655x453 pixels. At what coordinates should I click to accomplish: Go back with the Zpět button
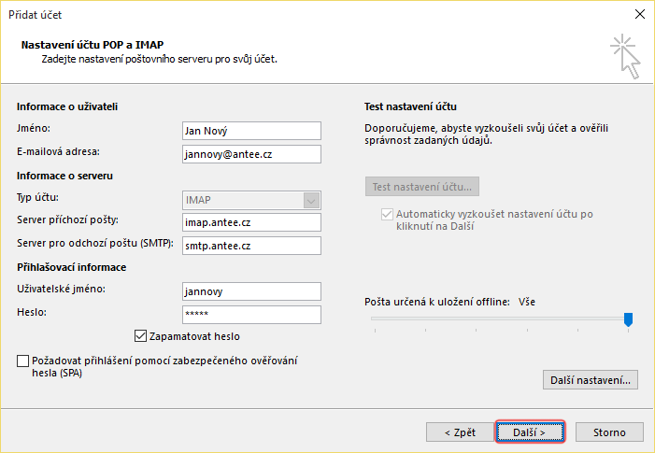pyautogui.click(x=459, y=432)
